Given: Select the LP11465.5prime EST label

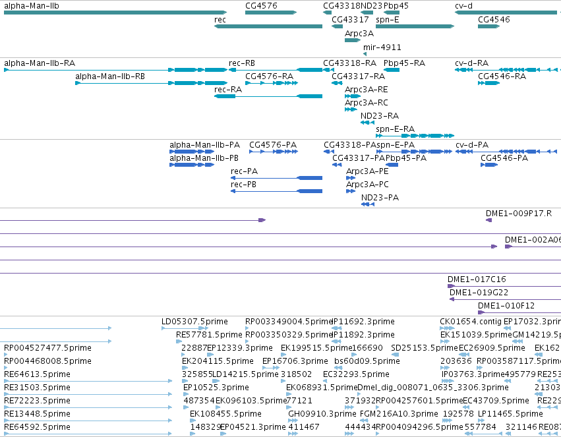Looking at the screenshot, I should [510, 414].
